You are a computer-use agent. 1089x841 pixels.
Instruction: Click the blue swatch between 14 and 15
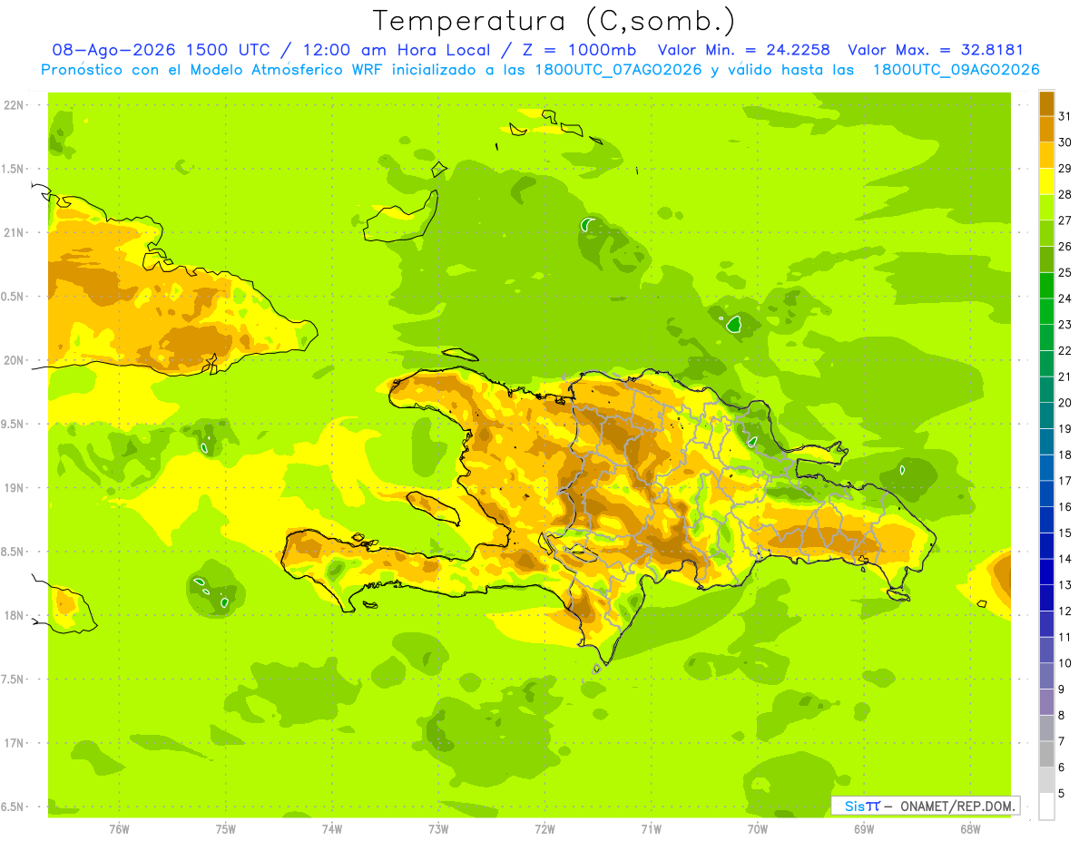click(1047, 545)
